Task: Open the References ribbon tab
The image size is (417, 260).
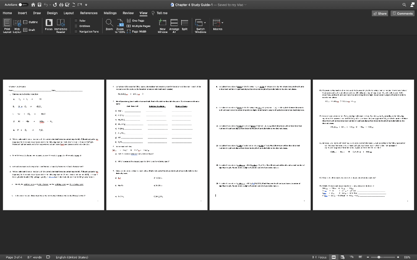Action: pyautogui.click(x=89, y=13)
